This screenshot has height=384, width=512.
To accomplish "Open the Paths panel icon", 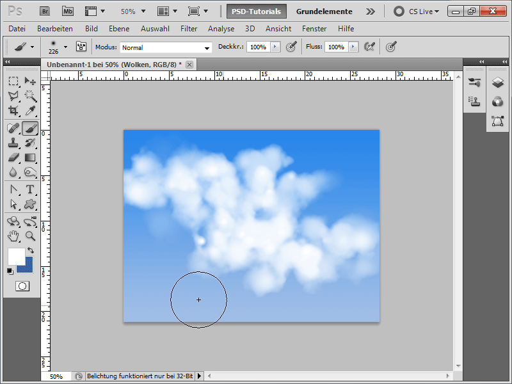I will (x=498, y=121).
